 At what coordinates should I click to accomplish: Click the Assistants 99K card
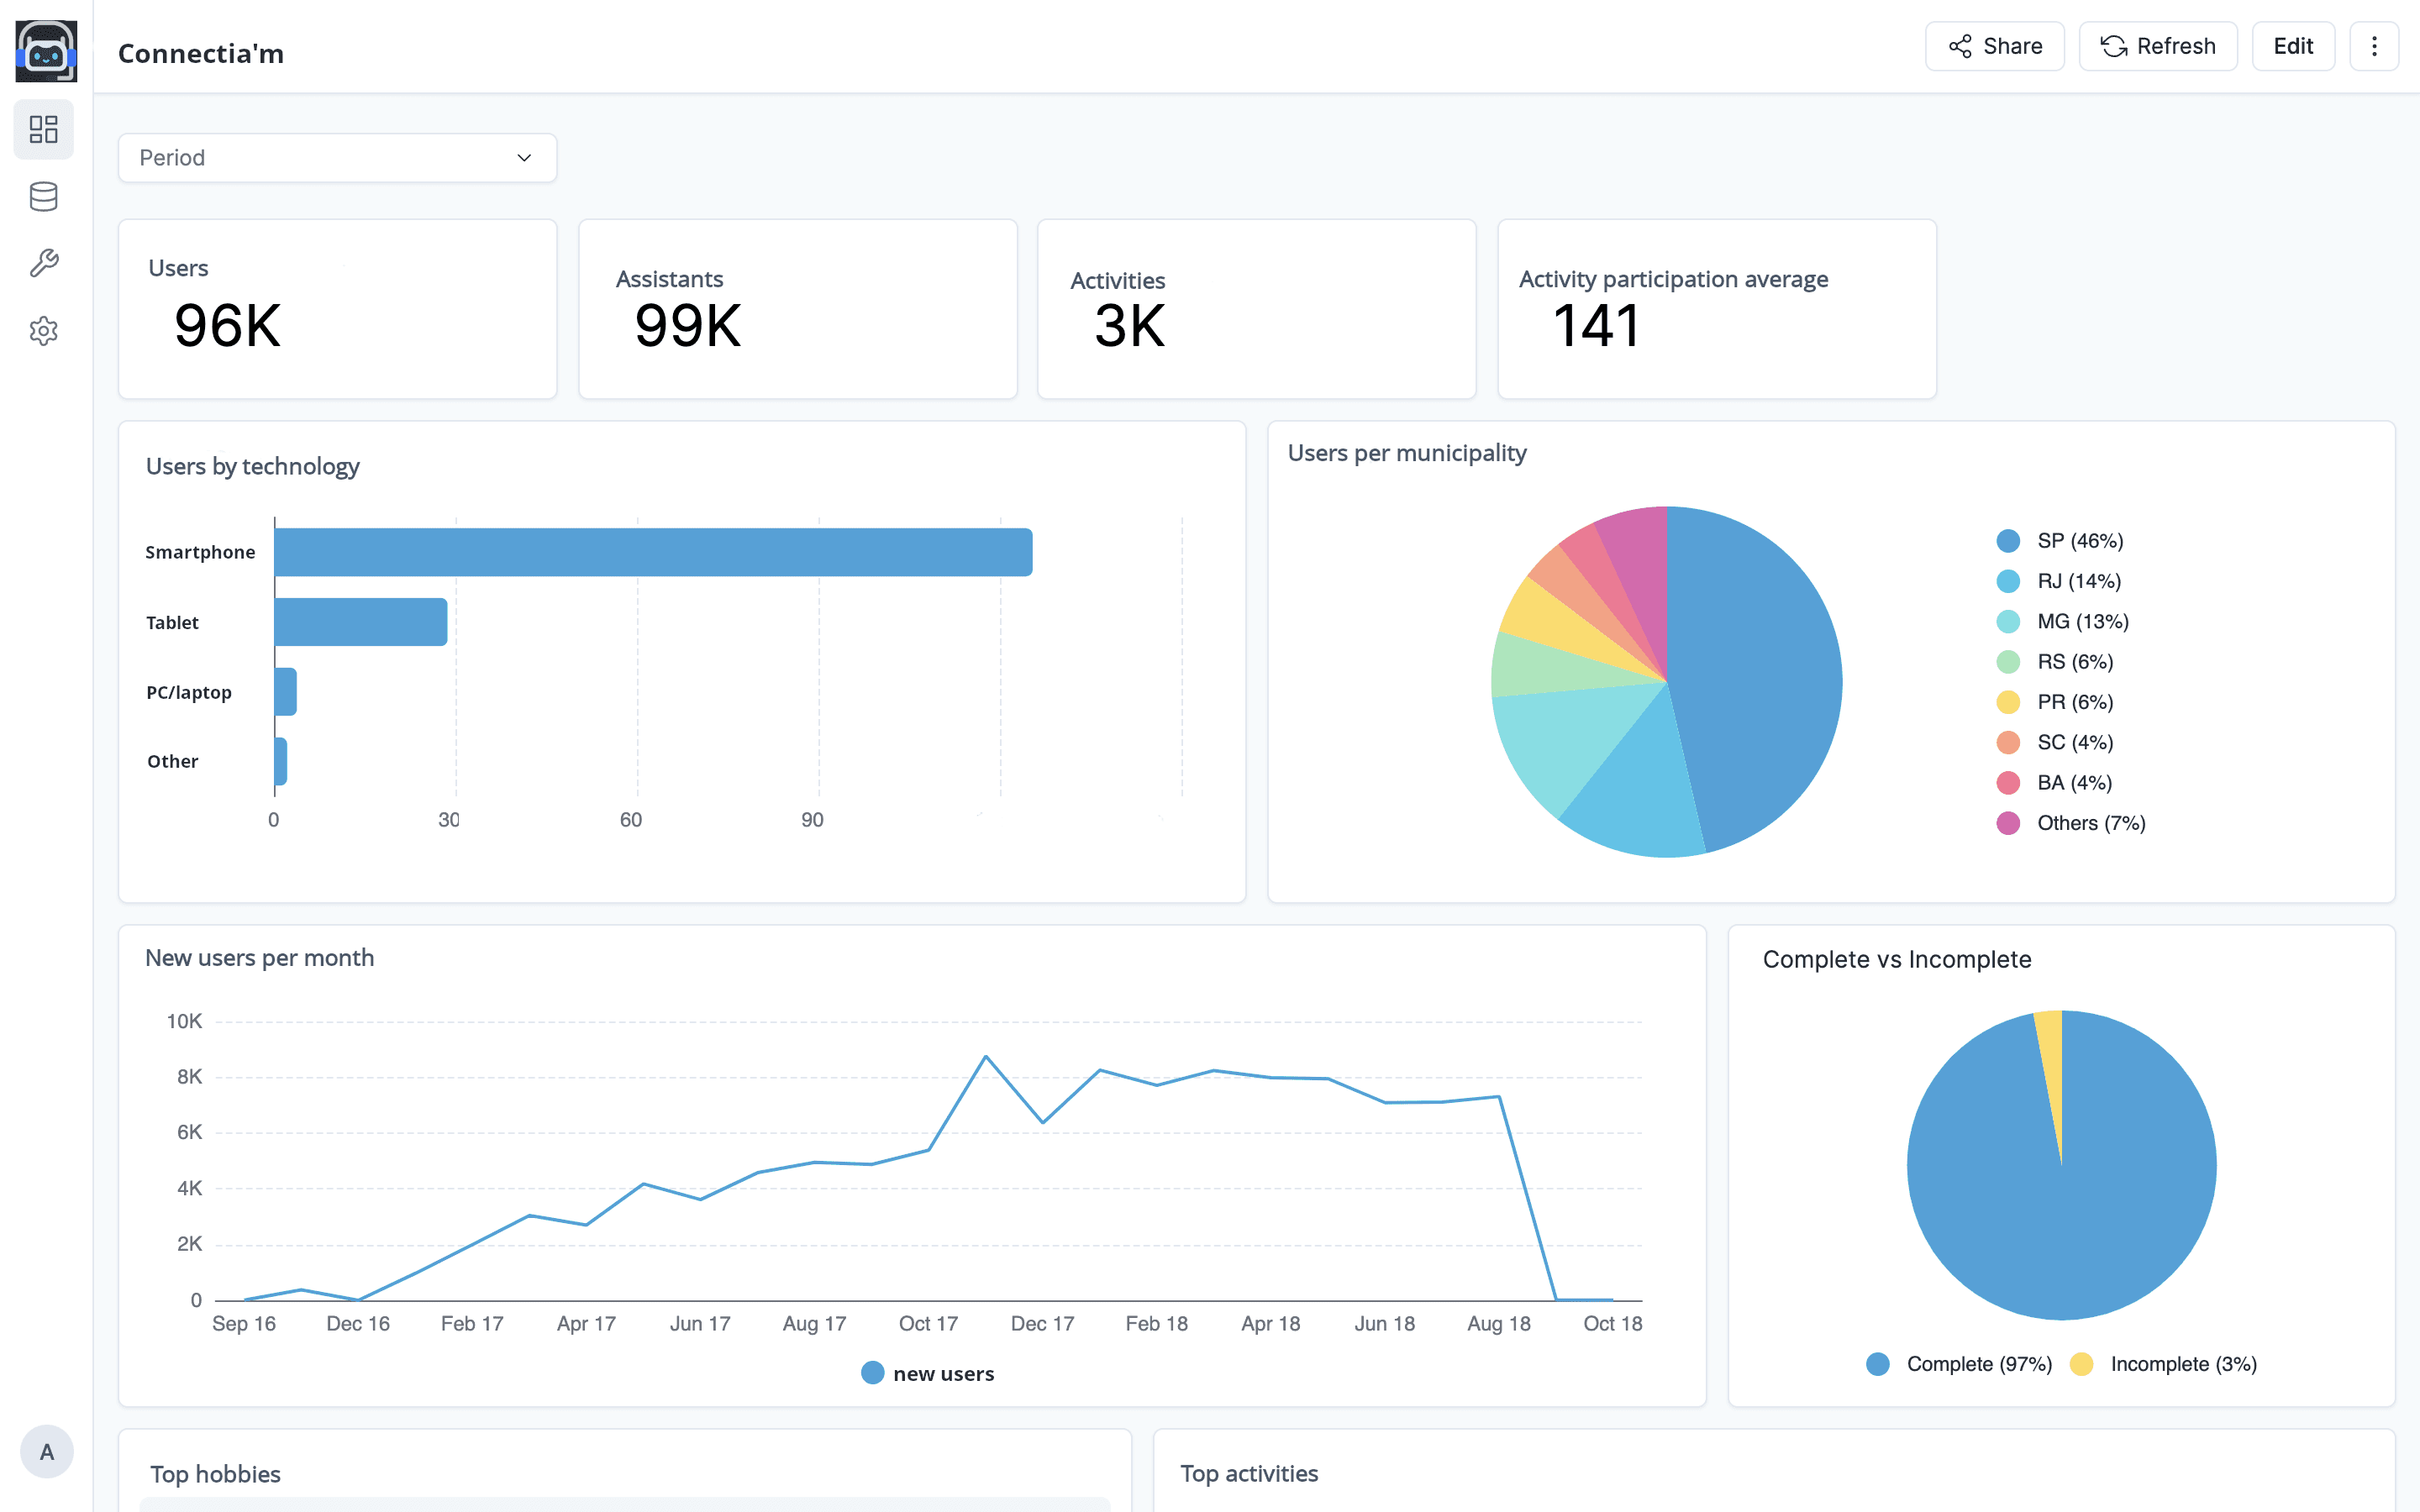798,309
